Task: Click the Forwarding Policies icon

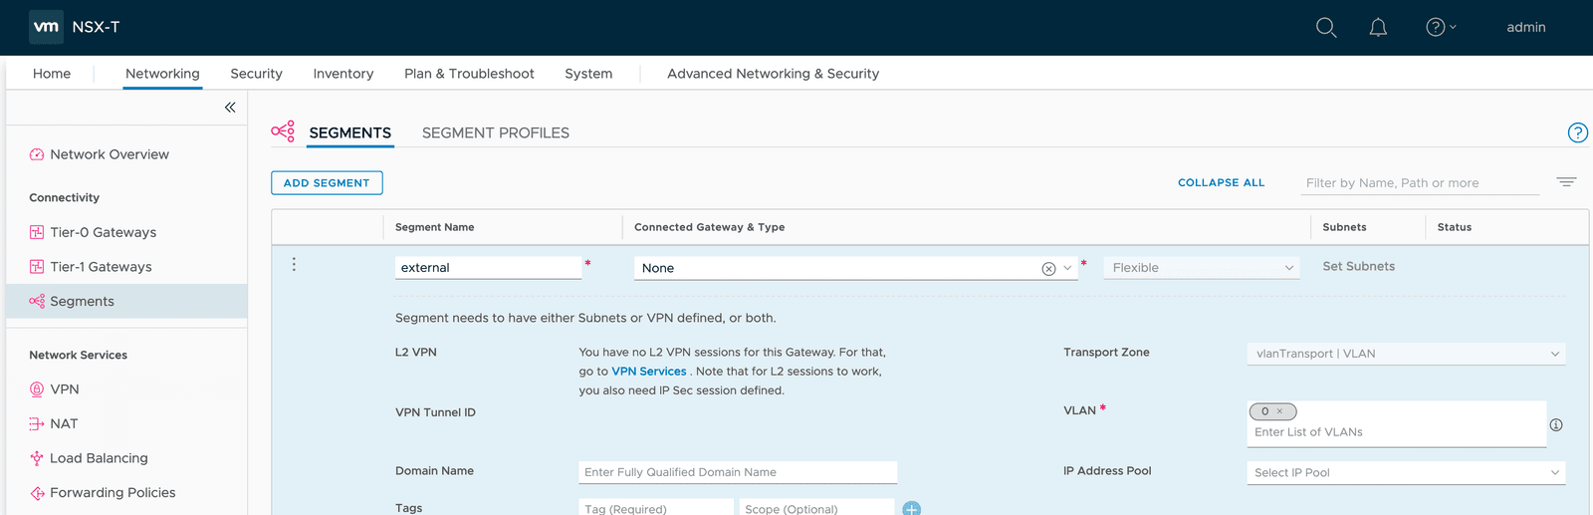Action: pos(37,493)
